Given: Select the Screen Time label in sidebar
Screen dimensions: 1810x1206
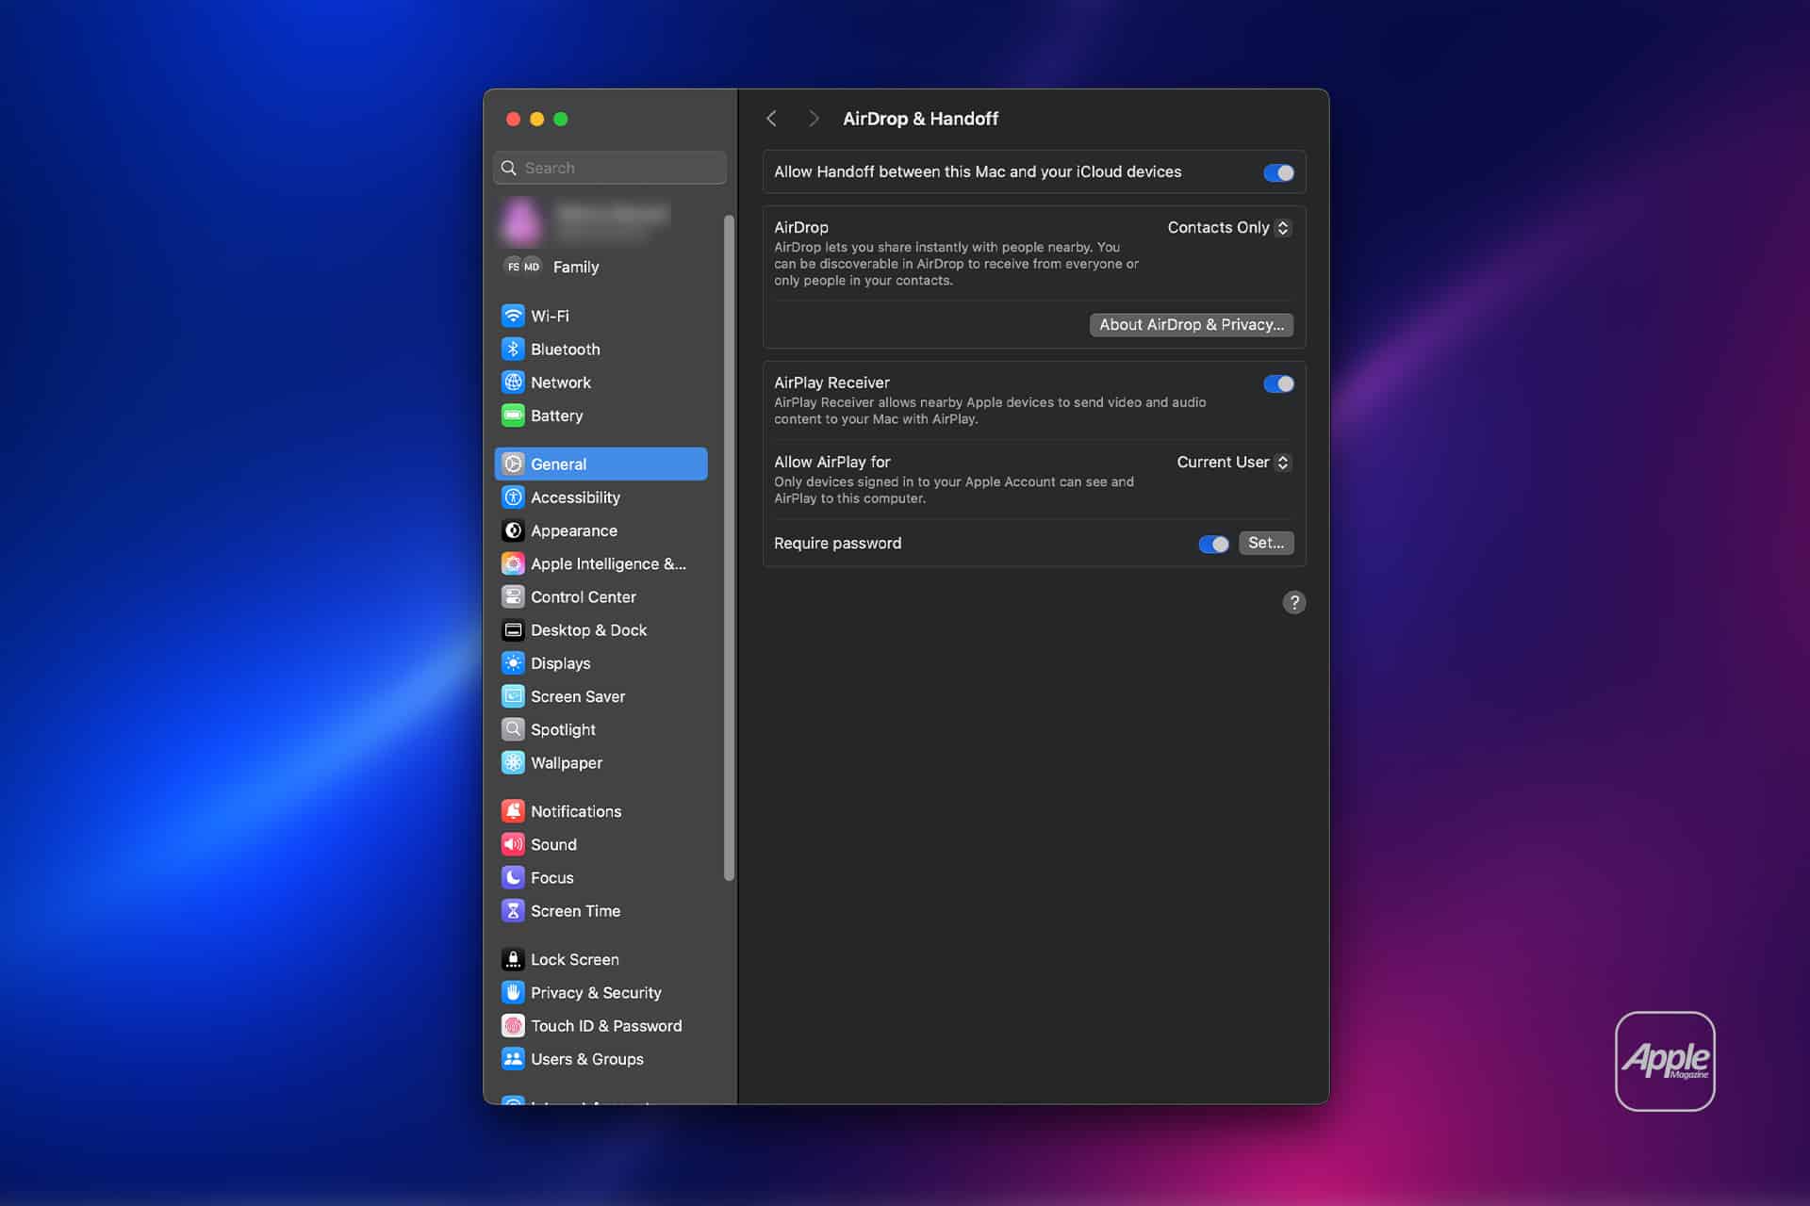Looking at the screenshot, I should [575, 911].
